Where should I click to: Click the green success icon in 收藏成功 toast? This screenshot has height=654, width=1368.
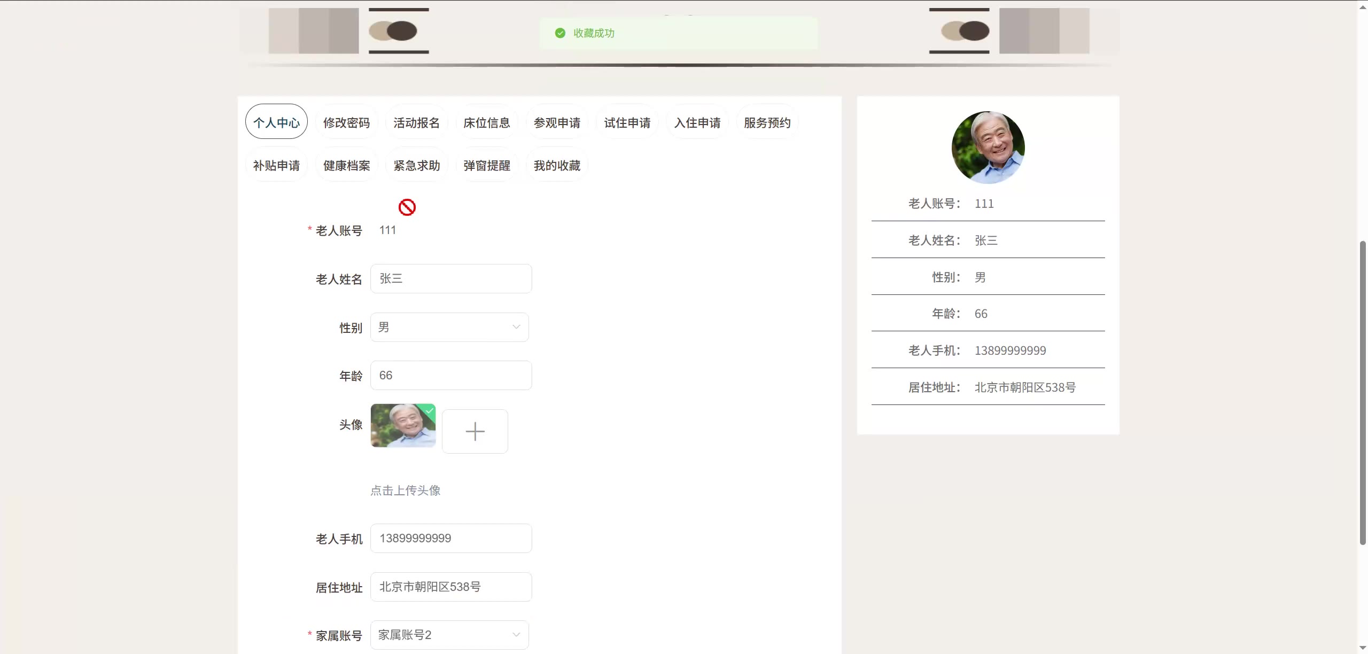[x=559, y=33]
